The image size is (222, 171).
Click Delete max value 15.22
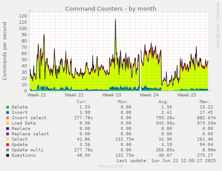(206, 107)
